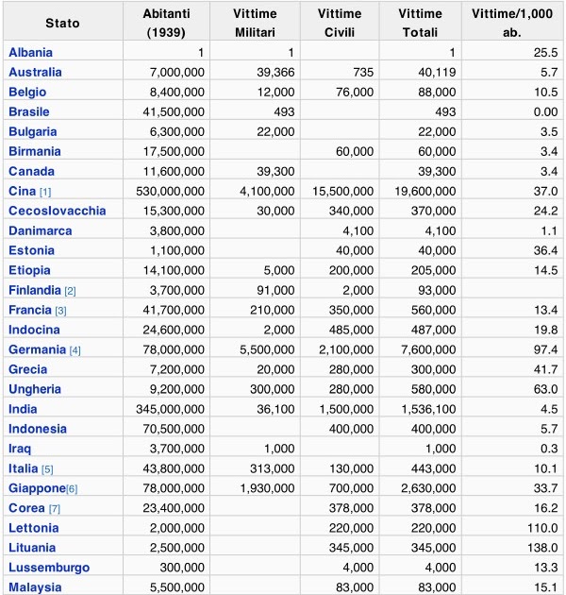
Task: Follow the Lettonia link
Action: click(33, 528)
